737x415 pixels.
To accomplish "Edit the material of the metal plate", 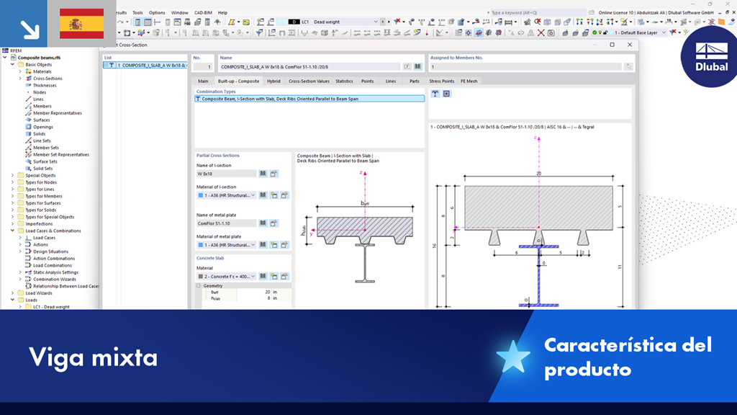I will tap(284, 245).
